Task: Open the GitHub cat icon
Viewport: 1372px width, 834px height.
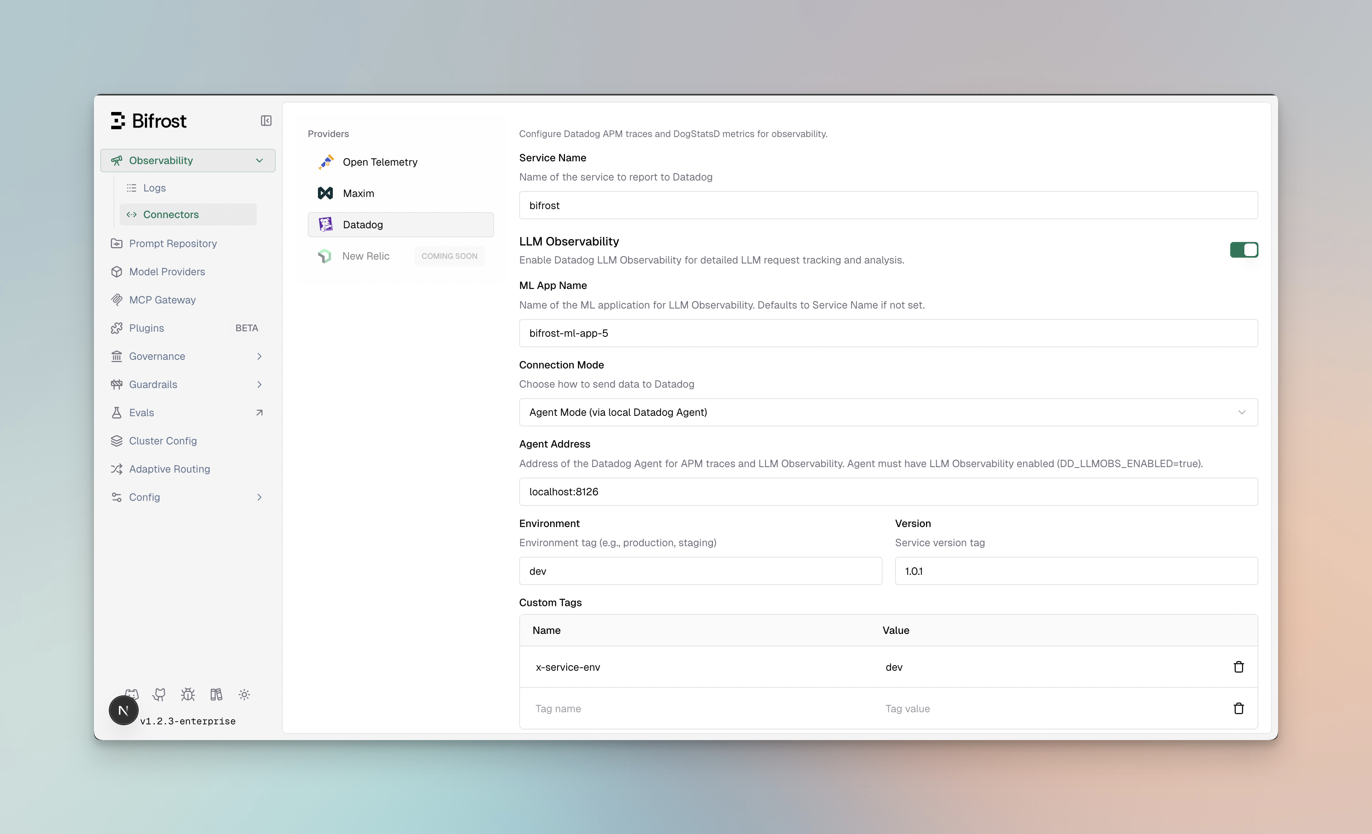Action: click(159, 694)
